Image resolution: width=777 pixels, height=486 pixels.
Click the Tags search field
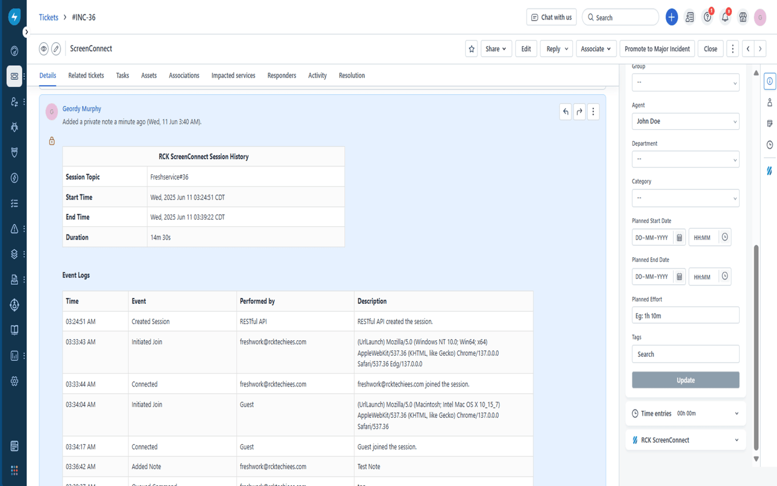(x=686, y=354)
